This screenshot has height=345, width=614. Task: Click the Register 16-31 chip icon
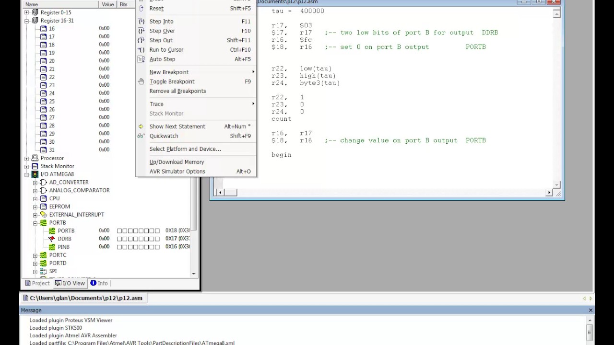pos(35,21)
